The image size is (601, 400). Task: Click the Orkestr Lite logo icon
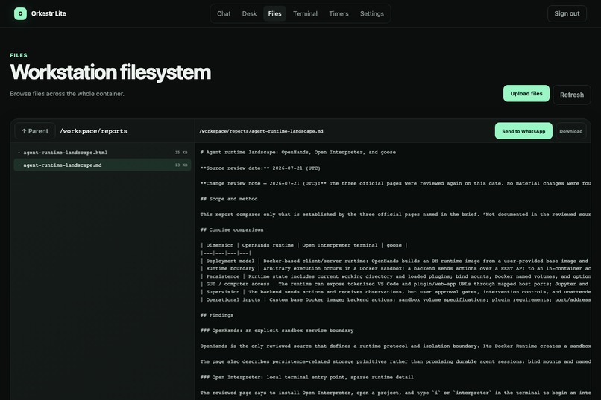click(x=20, y=13)
